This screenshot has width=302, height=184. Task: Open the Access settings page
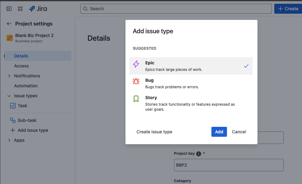coord(21,66)
